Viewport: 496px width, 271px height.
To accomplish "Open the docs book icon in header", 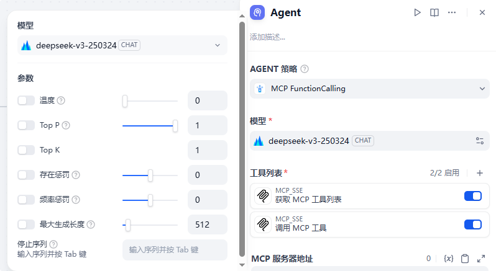I will [x=434, y=12].
